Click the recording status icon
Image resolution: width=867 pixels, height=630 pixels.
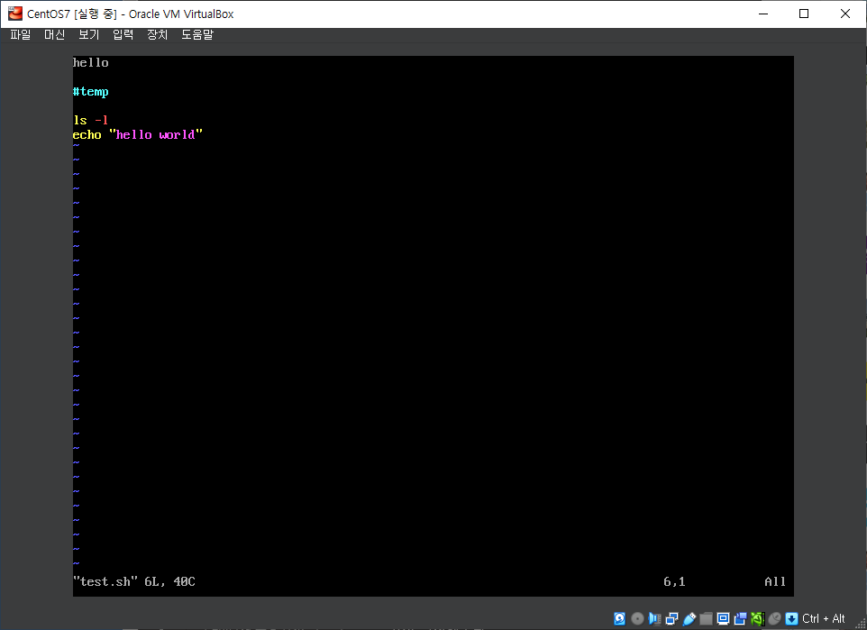pyautogui.click(x=740, y=618)
